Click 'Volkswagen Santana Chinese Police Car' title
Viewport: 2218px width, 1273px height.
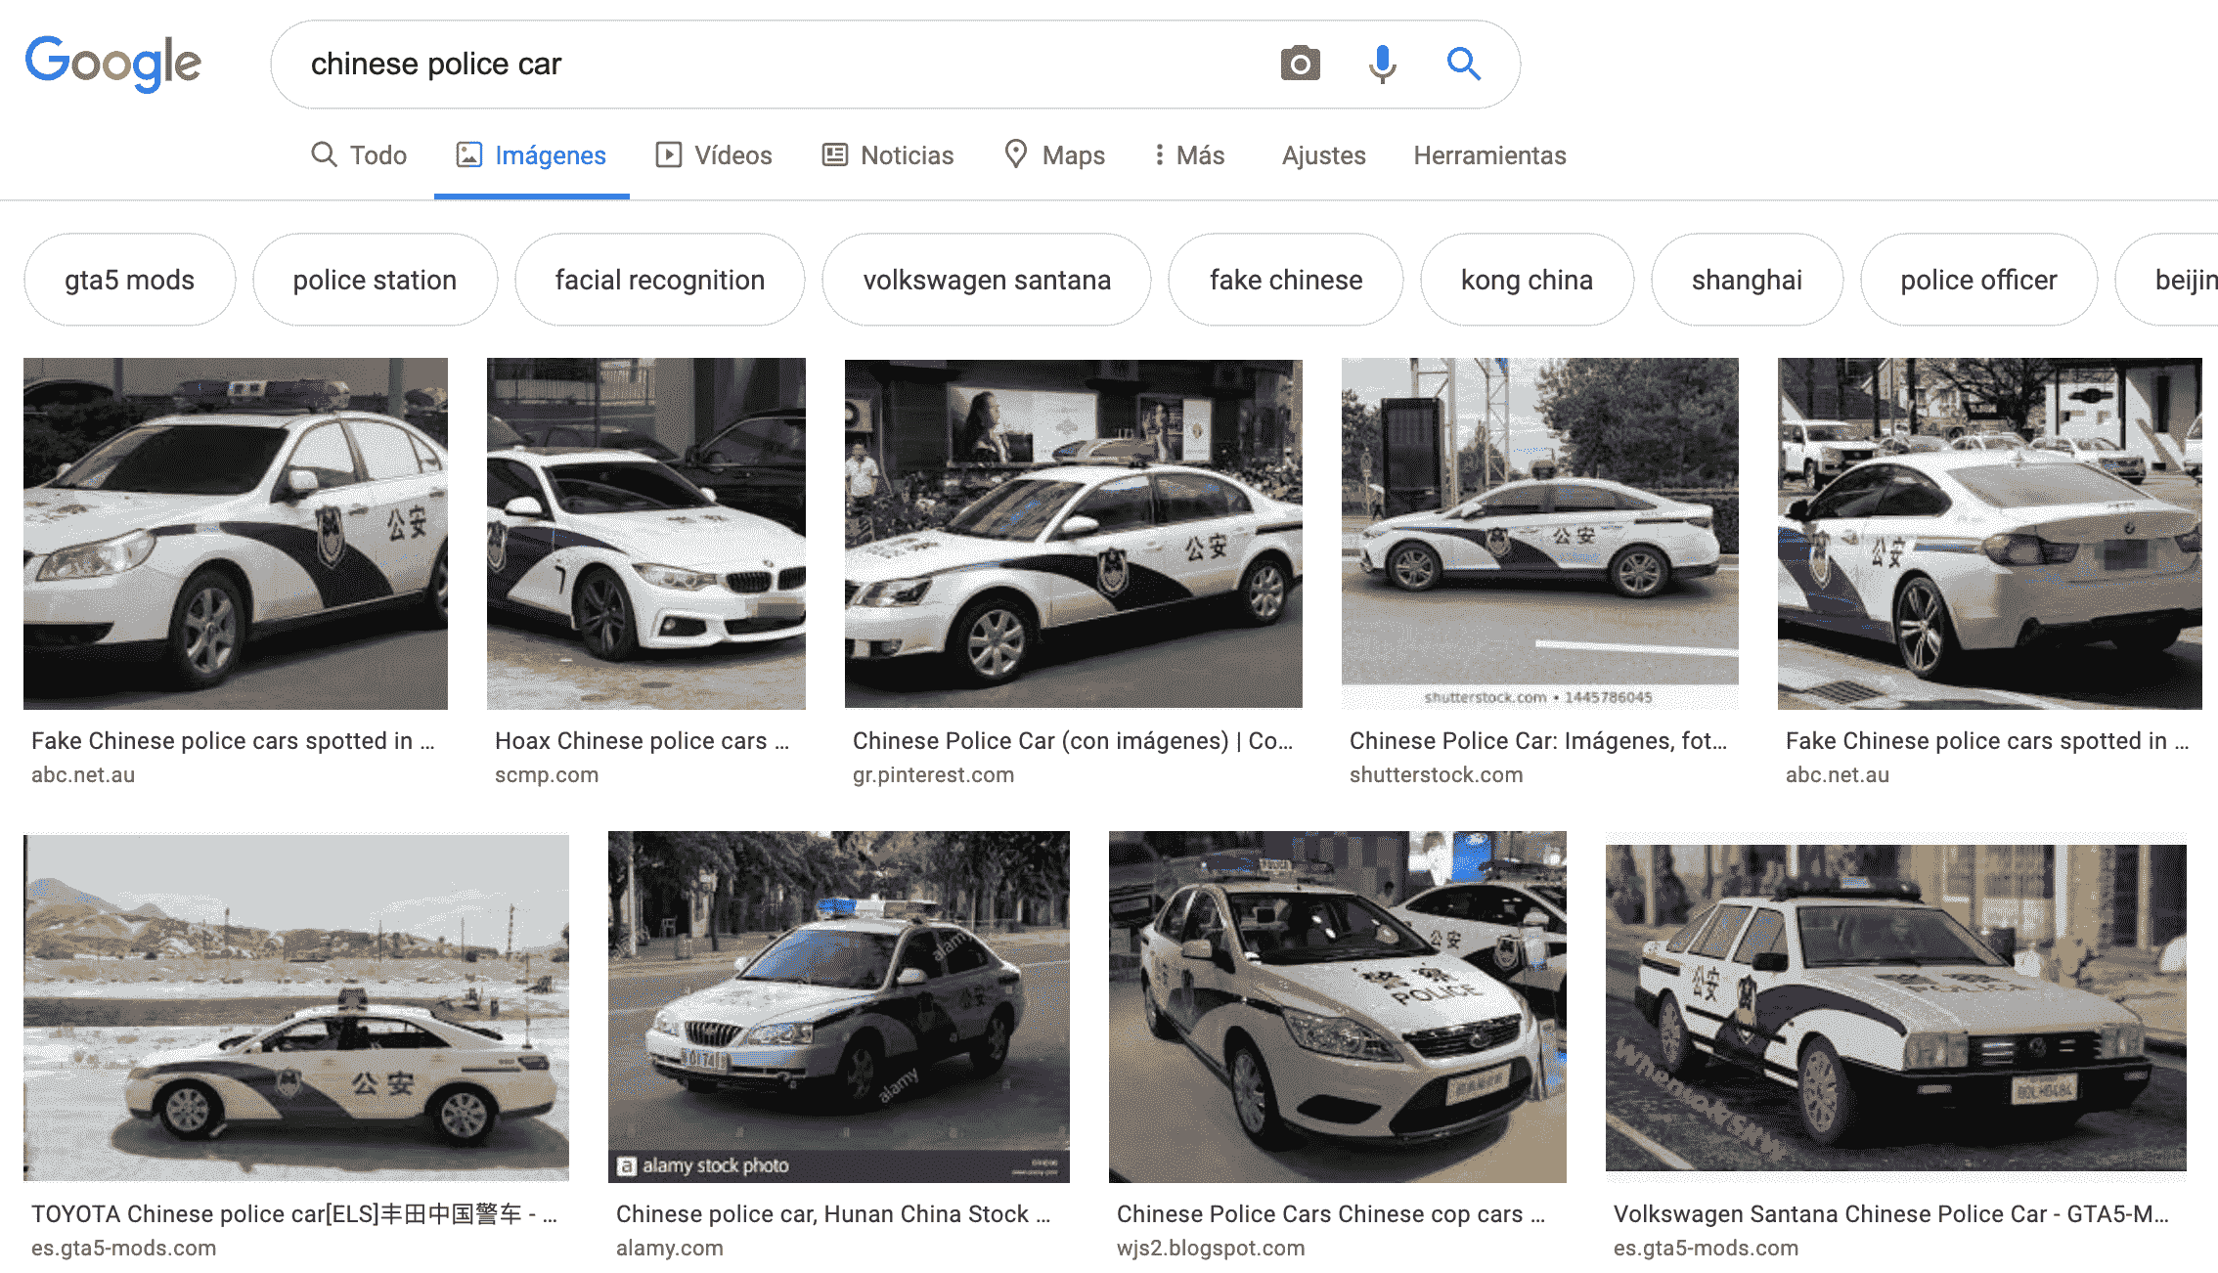click(1891, 1214)
